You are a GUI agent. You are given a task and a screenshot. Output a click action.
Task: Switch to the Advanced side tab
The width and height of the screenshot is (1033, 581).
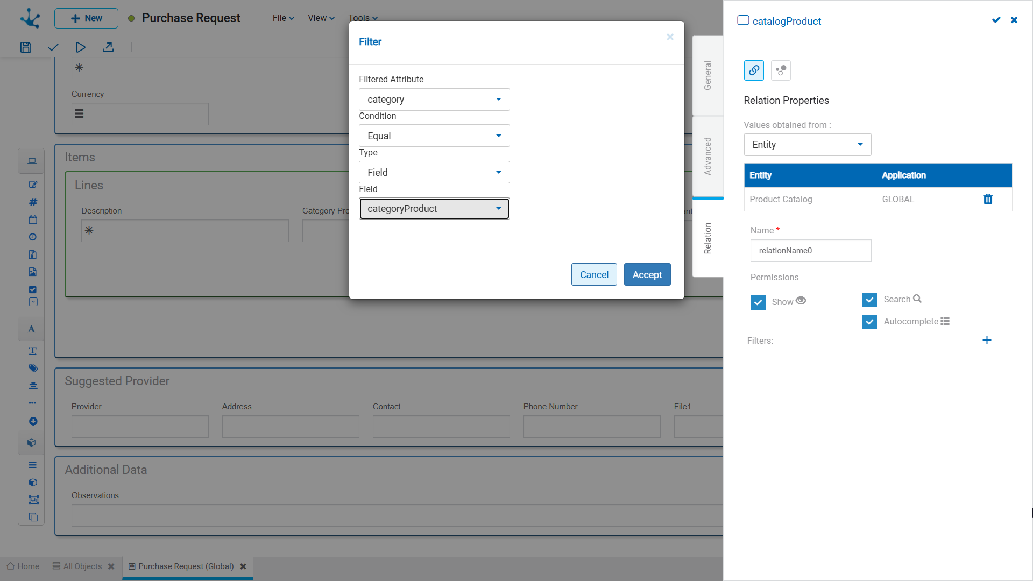coord(707,156)
